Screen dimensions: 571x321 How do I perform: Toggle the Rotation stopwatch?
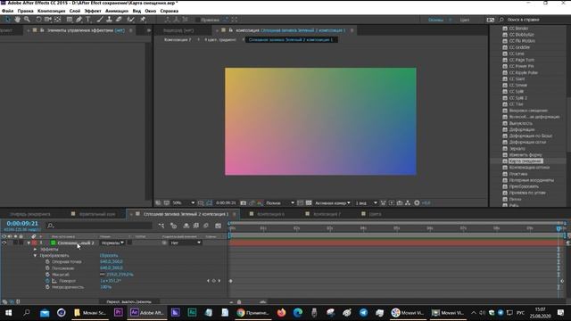point(47,281)
